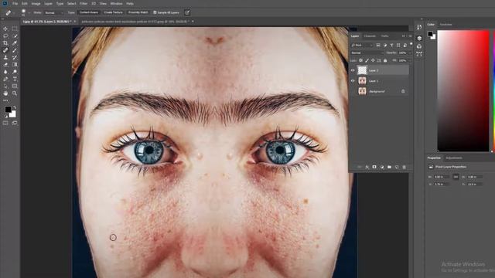Open the Filter menu

[84, 3]
